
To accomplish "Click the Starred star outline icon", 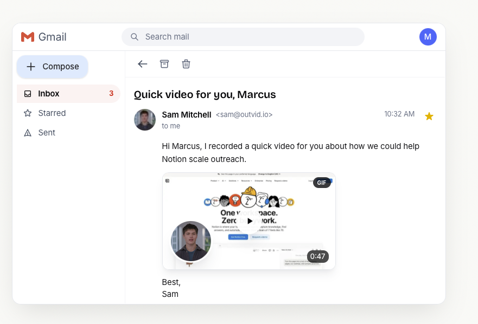I will (28, 113).
